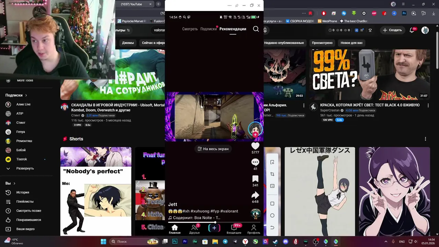The image size is (439, 247).
Task: Expand subscriptions list with Развернуть
Action: [x=25, y=168]
